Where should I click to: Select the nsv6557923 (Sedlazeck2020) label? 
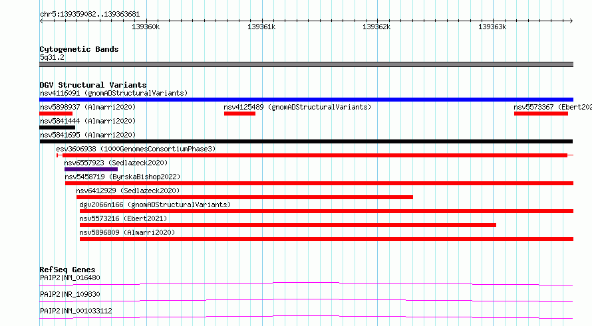pyautogui.click(x=116, y=163)
